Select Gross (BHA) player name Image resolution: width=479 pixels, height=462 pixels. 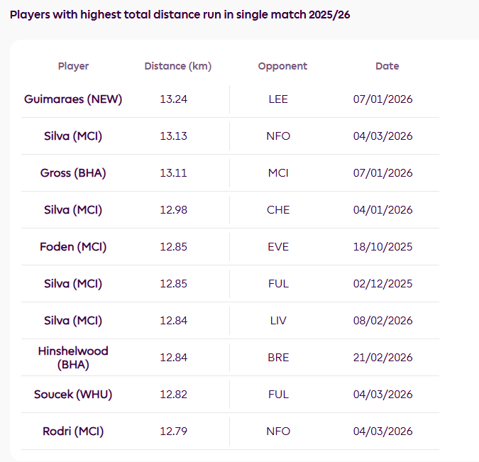[x=73, y=173]
